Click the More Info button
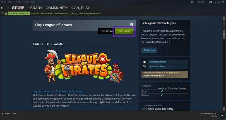The image size is (226, 120). point(149,50)
